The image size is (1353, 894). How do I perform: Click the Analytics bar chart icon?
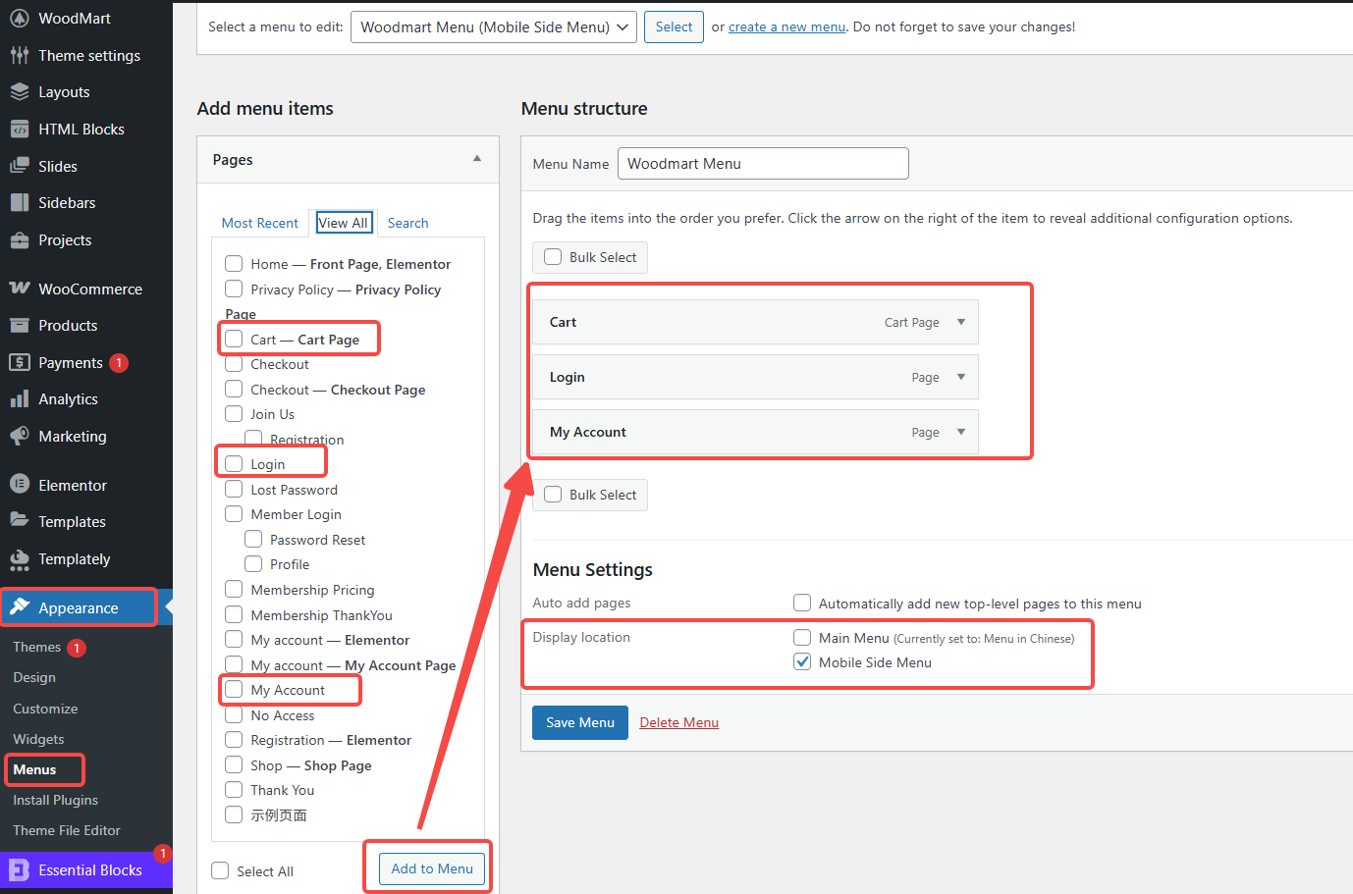(20, 399)
